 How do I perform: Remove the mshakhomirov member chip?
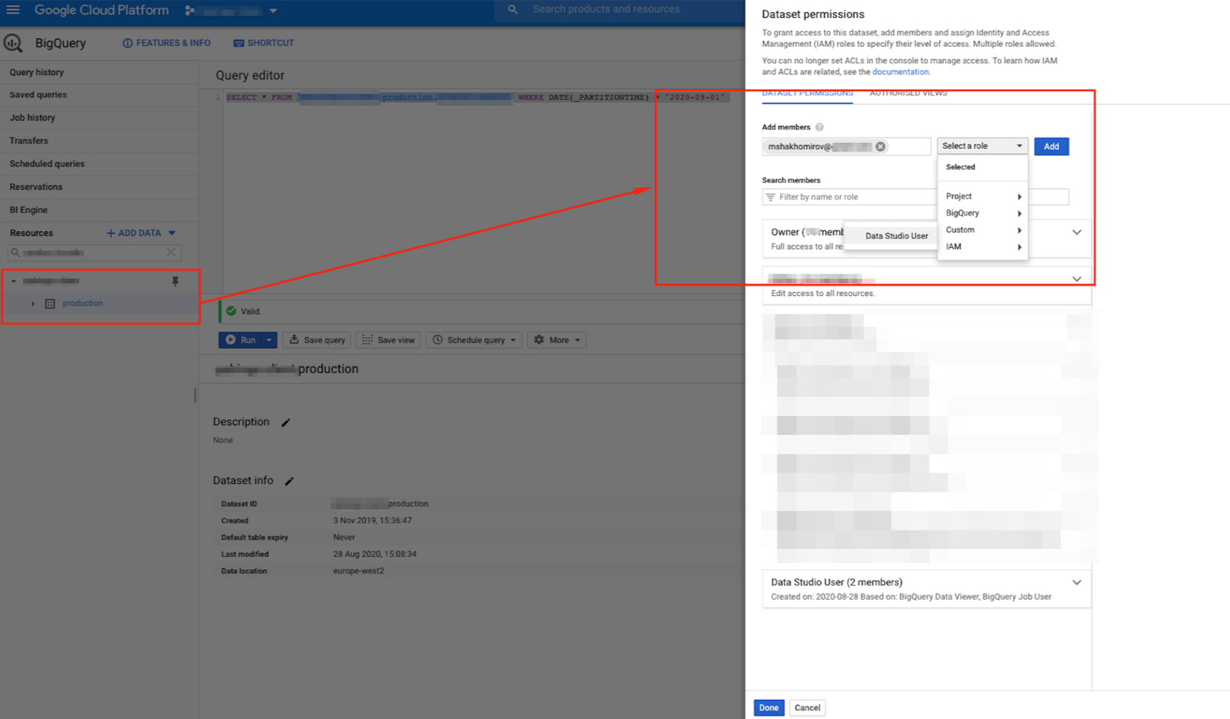880,146
